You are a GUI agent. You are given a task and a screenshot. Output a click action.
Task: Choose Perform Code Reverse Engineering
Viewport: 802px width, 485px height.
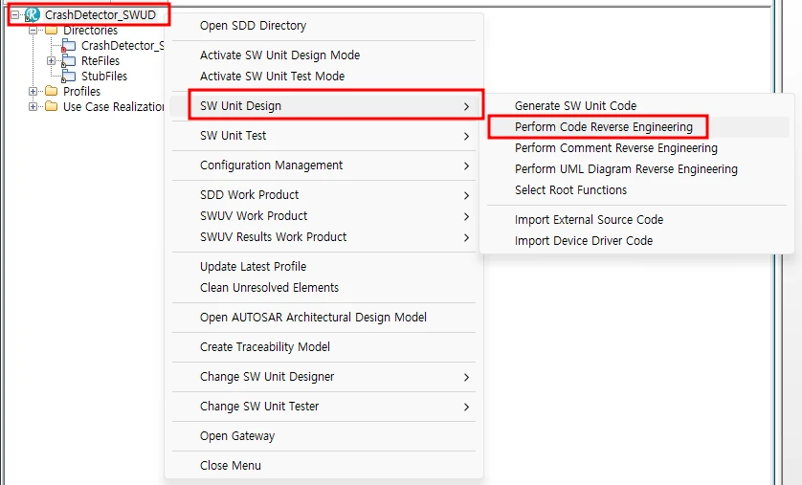(x=603, y=127)
